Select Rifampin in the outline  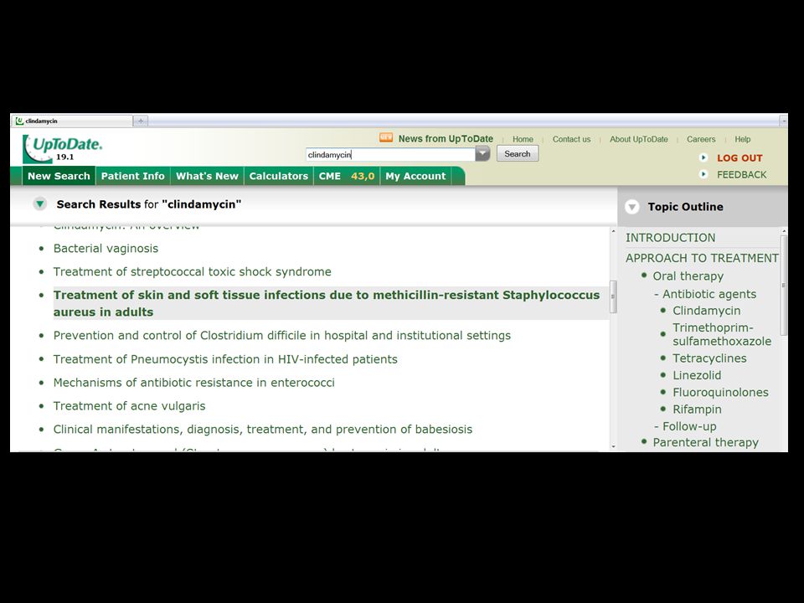point(697,410)
